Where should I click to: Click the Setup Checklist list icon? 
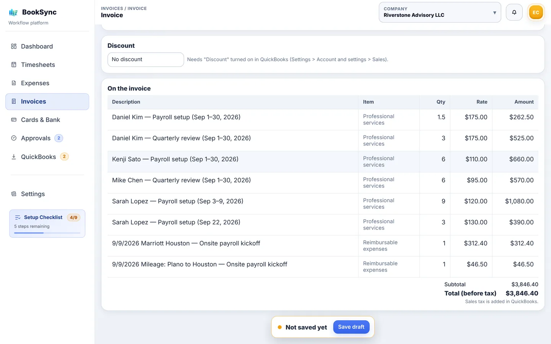pyautogui.click(x=18, y=217)
